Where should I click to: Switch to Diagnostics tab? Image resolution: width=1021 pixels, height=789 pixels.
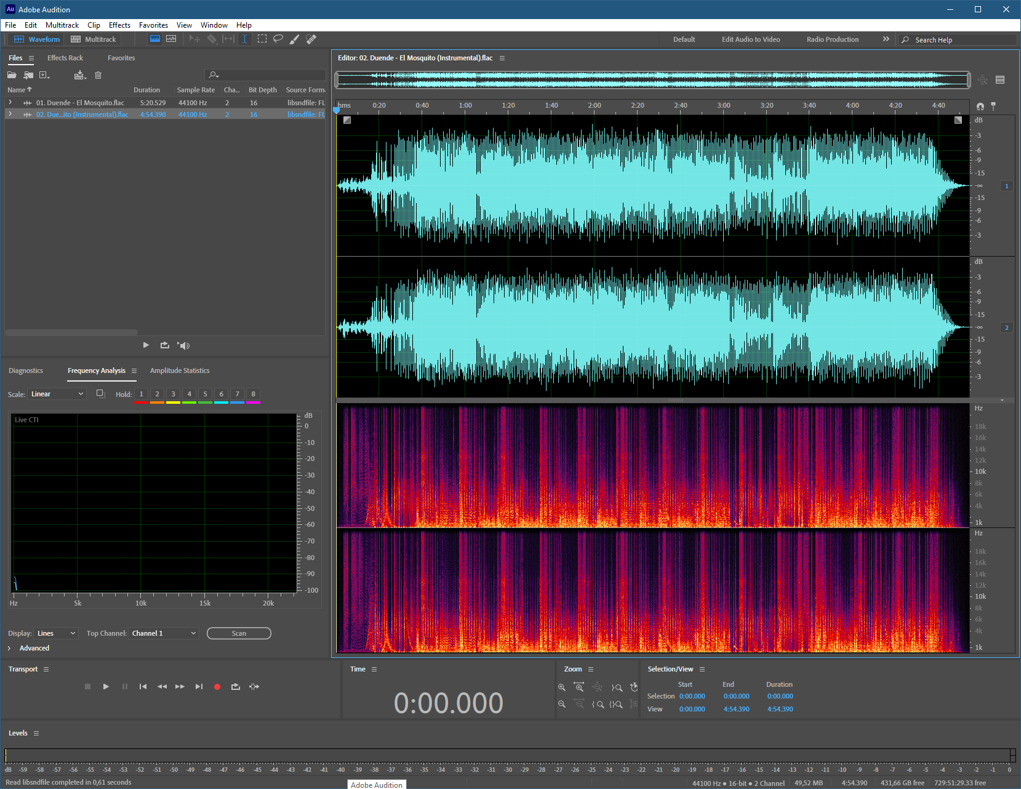point(26,370)
